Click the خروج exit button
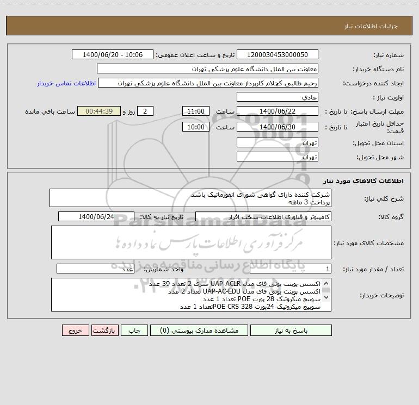Image resolution: width=419 pixels, height=405 pixels. (75, 331)
